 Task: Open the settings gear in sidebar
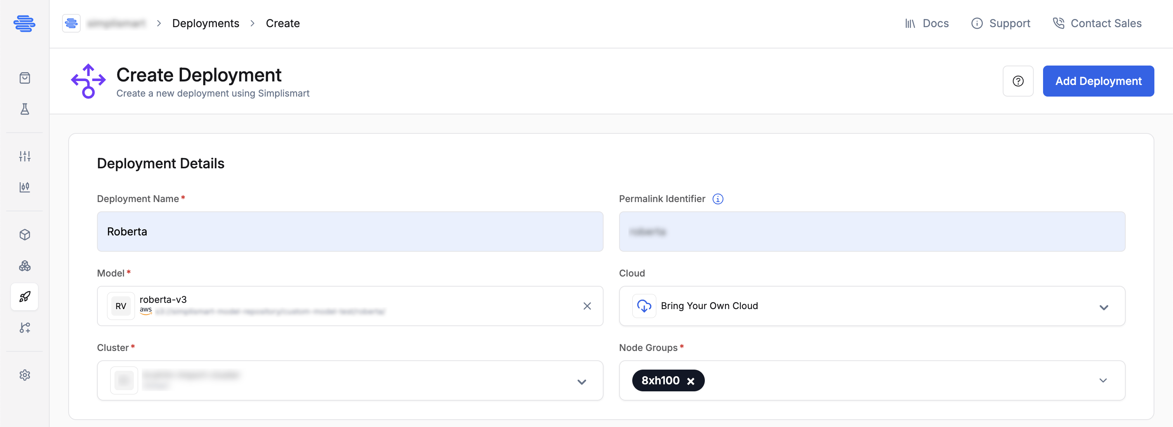(24, 375)
